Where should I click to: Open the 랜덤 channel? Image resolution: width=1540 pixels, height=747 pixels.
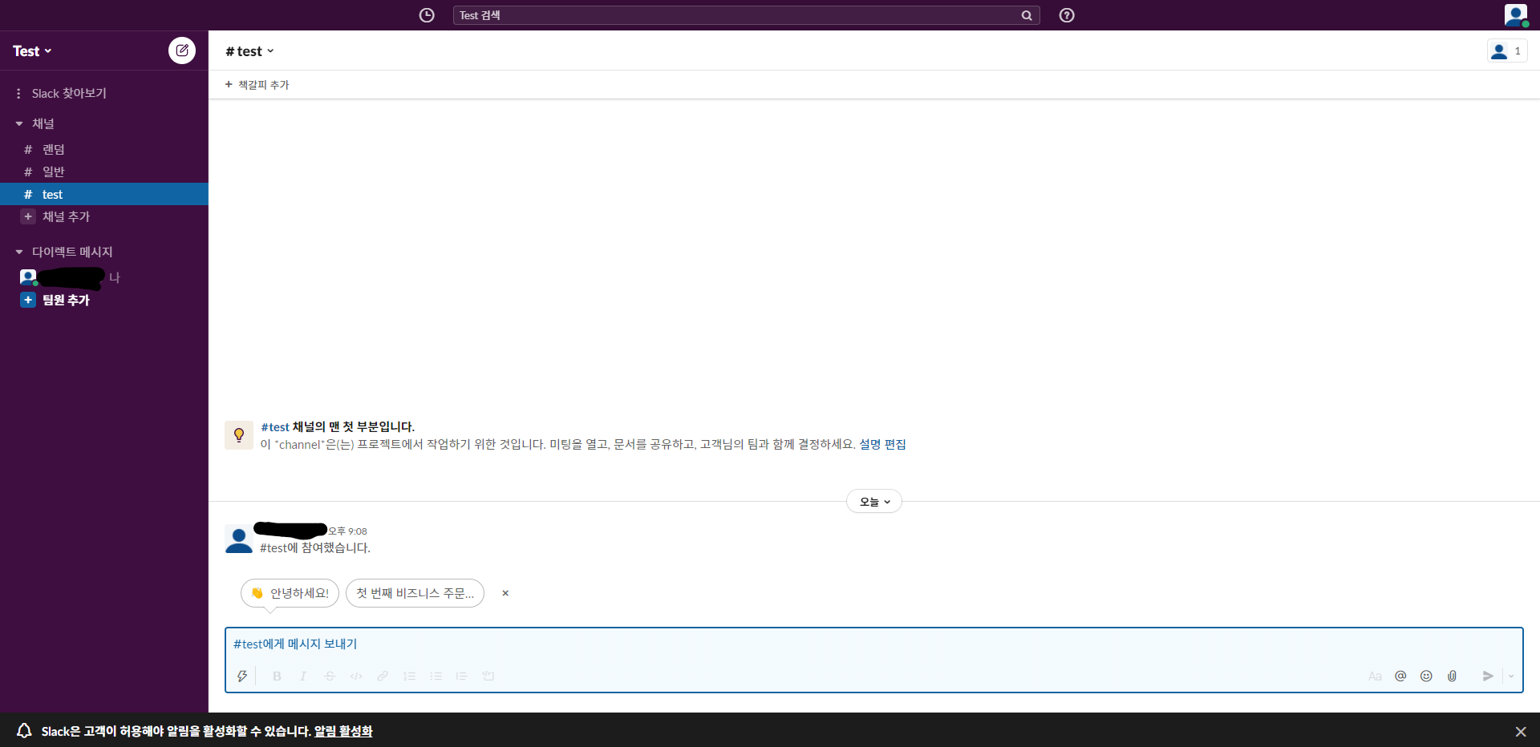coord(104,149)
